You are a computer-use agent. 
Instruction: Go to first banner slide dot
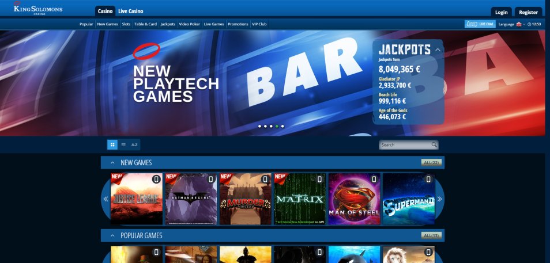[259, 126]
